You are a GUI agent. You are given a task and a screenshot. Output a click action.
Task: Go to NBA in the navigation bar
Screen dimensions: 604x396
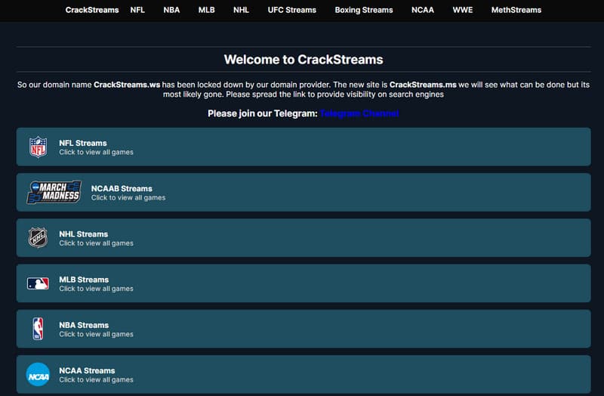pos(171,11)
